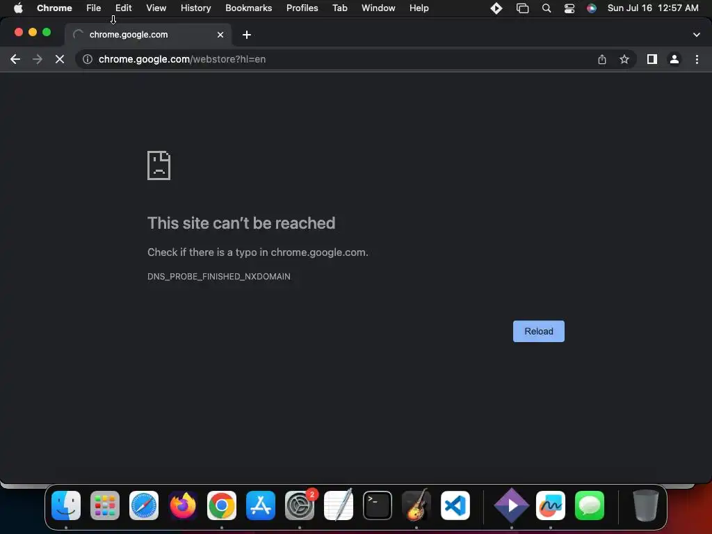Open a new tab with the plus button

[x=247, y=35]
